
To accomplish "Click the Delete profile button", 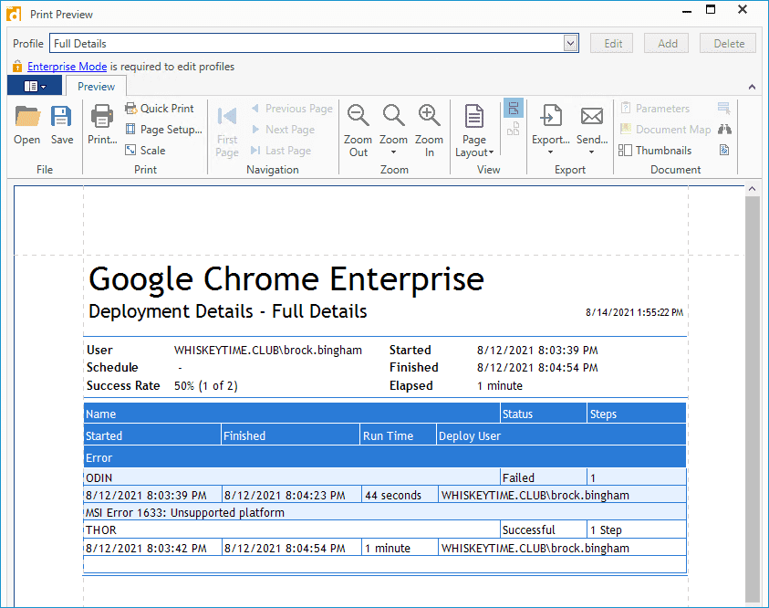I will [728, 43].
